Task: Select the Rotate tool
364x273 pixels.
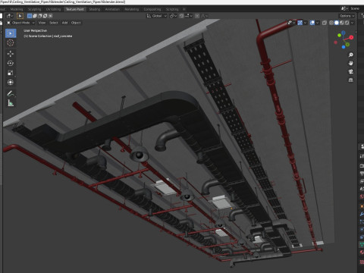Action: [11, 63]
